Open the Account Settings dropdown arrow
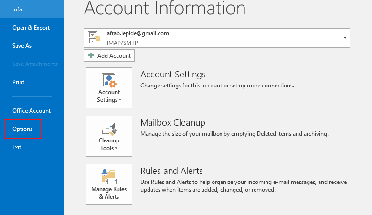Image resolution: width=372 pixels, height=215 pixels. [120, 100]
